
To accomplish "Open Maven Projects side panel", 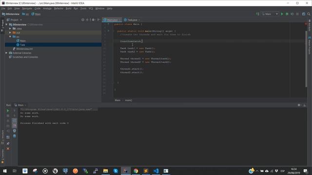I will [310, 45].
